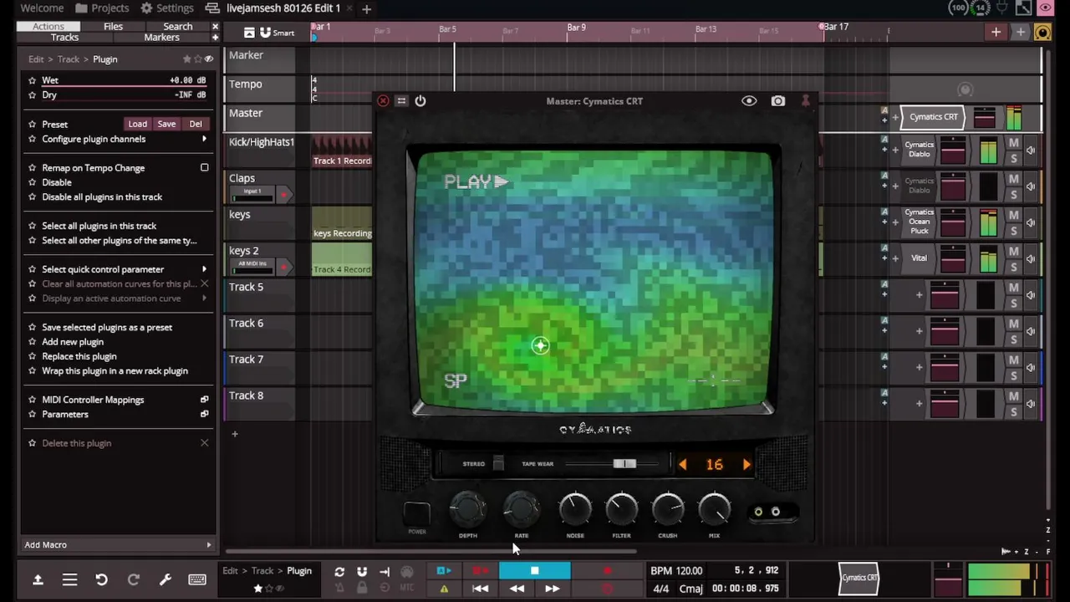Click Save selected plugins as a preset

pyautogui.click(x=107, y=328)
